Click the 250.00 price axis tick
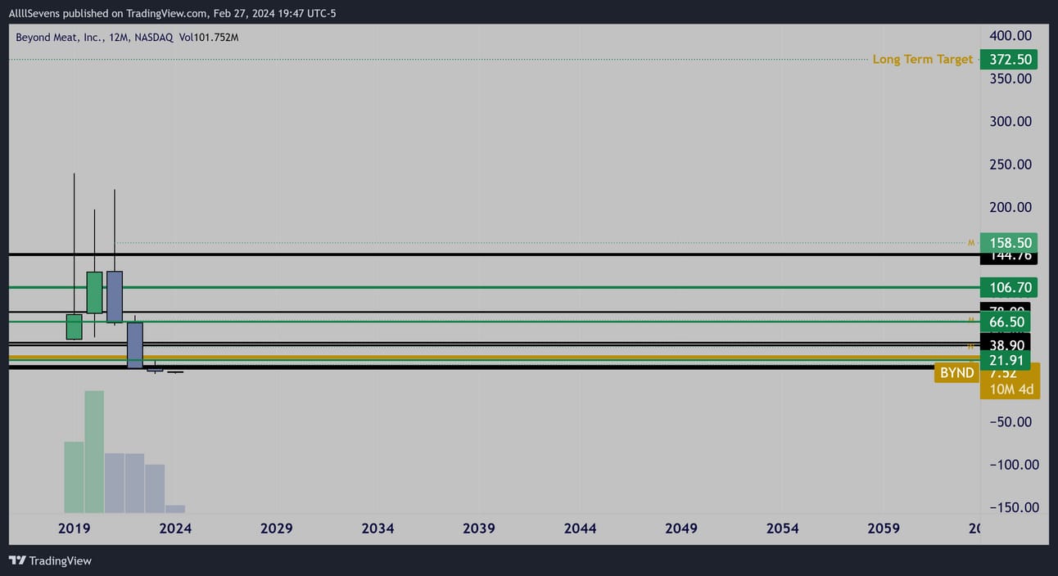 coord(1011,164)
